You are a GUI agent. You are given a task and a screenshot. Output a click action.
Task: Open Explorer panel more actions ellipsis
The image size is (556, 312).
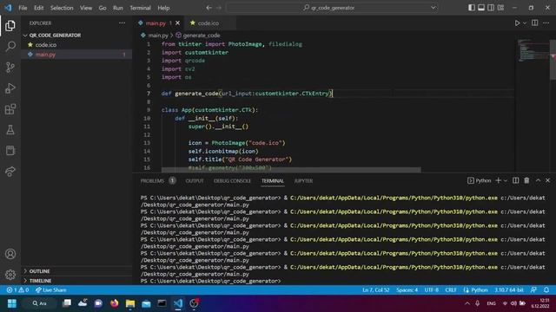(x=122, y=23)
